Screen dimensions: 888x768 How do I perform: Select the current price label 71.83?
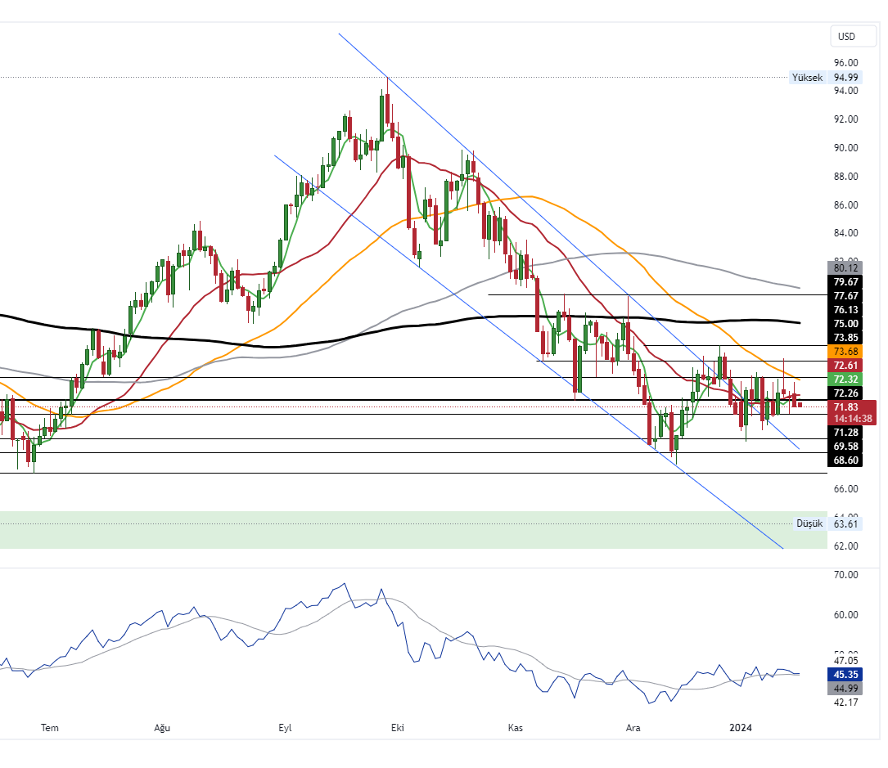845,406
